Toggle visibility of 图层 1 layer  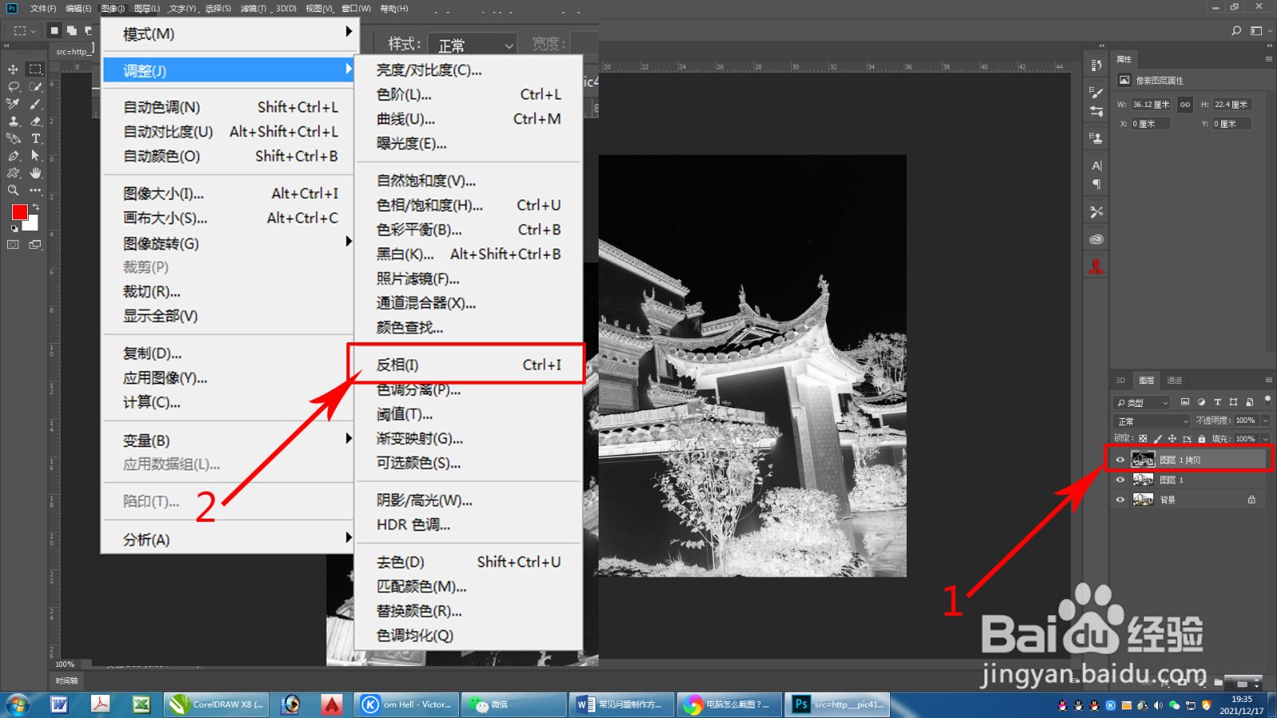pos(1121,479)
